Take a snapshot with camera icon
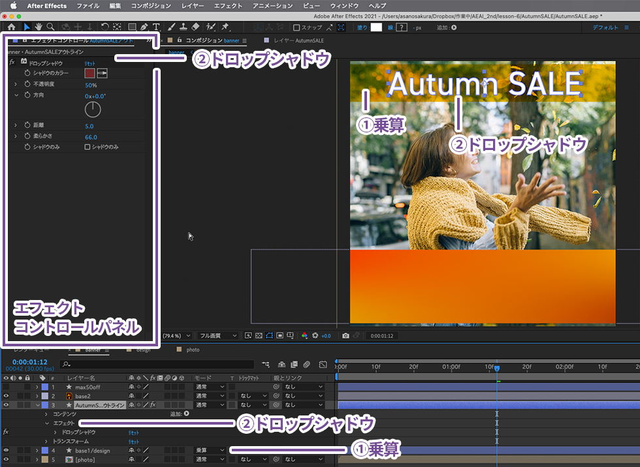Image resolution: width=640 pixels, height=467 pixels. (345, 335)
